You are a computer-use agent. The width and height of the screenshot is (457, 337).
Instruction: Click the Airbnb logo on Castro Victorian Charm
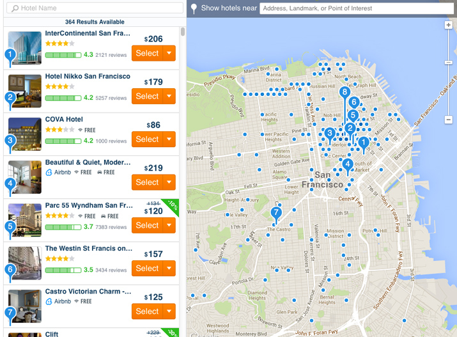49,301
